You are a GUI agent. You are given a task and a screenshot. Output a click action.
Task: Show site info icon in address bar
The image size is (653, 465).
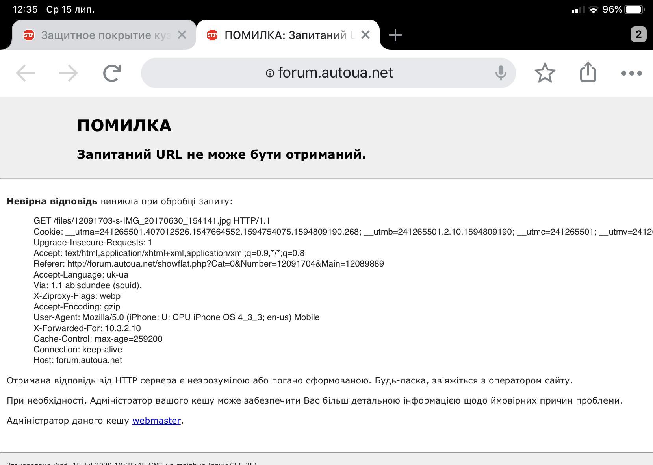270,73
